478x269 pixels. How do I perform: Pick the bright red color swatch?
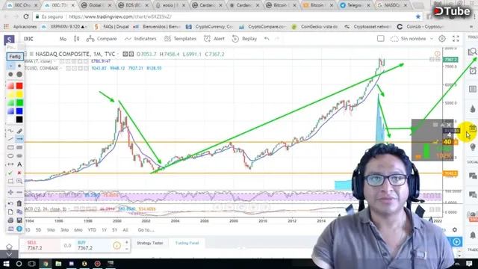coord(19,86)
